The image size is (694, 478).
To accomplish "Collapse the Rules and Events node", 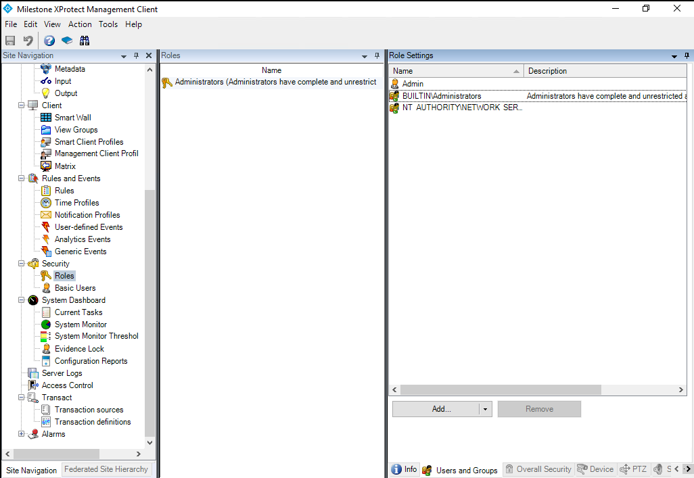I will coord(21,178).
